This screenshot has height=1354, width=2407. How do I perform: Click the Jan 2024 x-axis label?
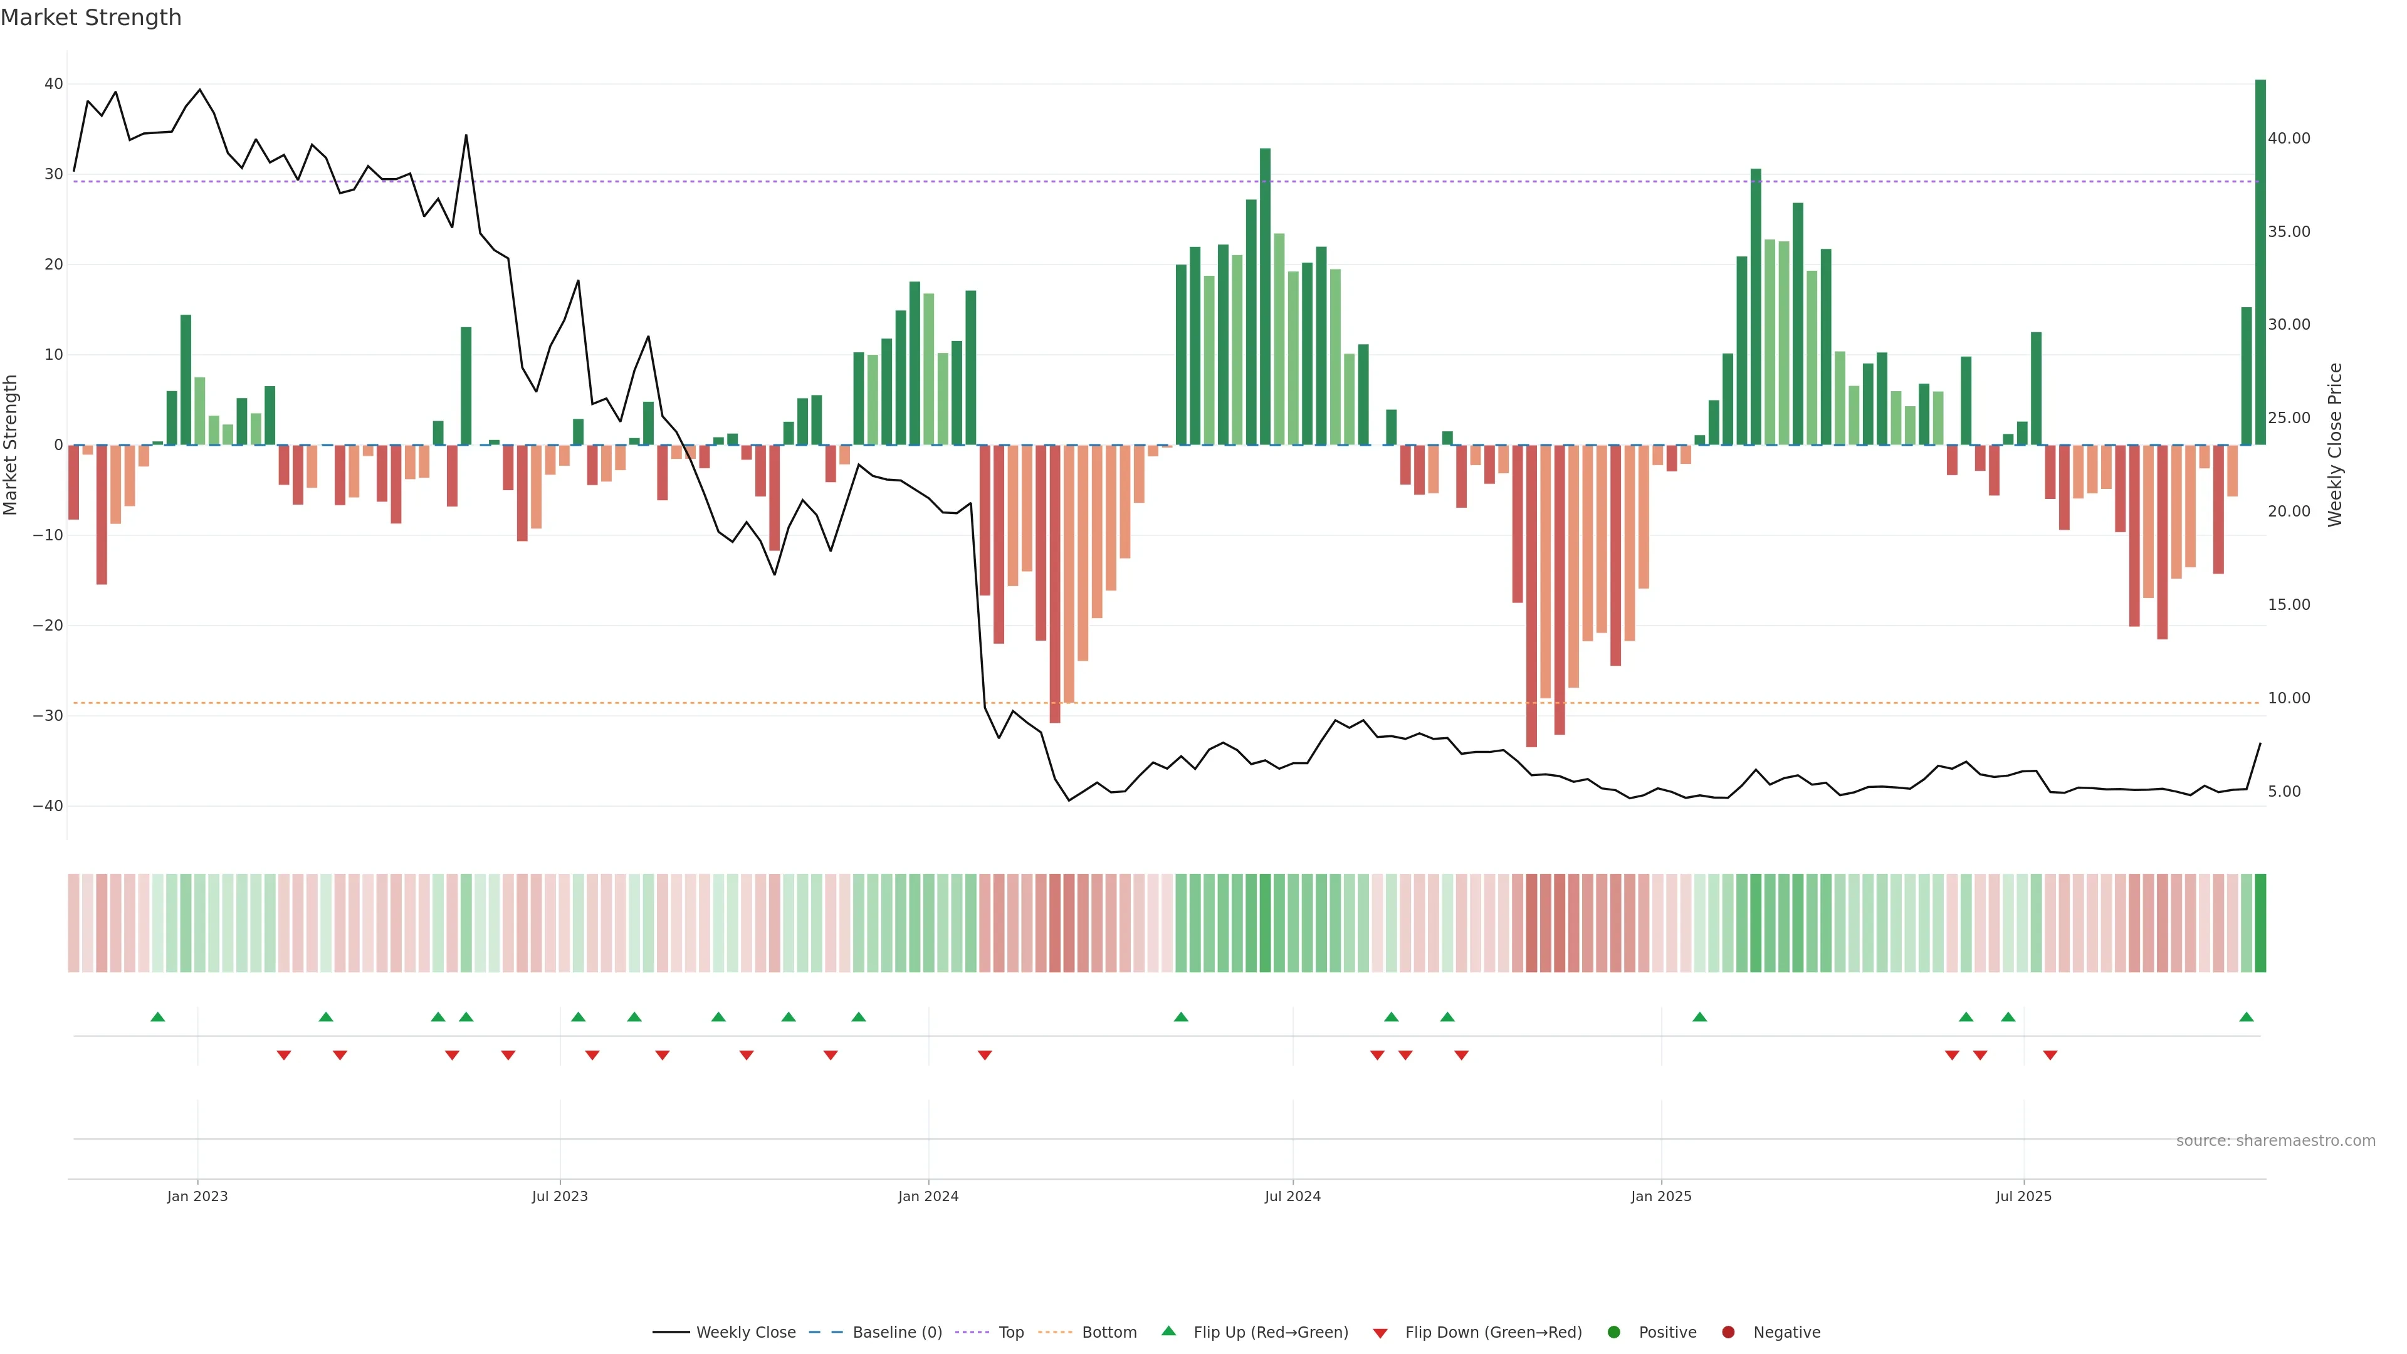click(x=928, y=1196)
